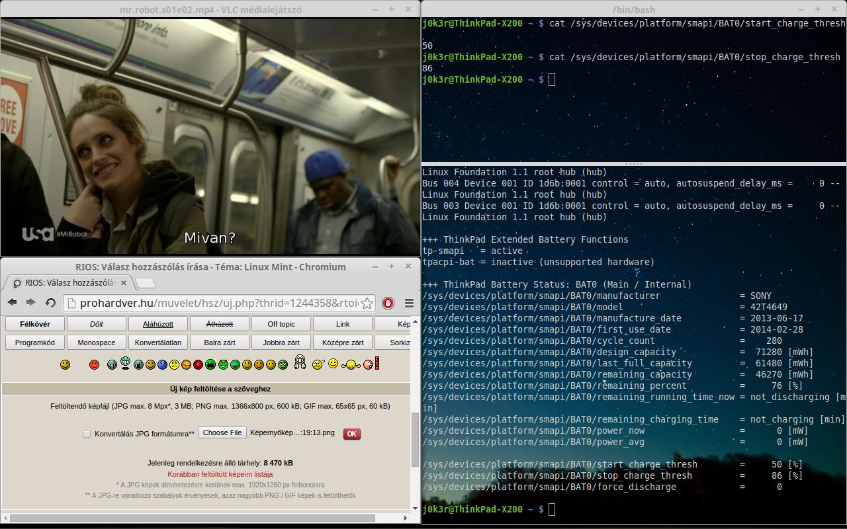Viewport: 847px width, 529px height.
Task: Open Korábban feltöltött képeim listája link
Action: point(220,474)
